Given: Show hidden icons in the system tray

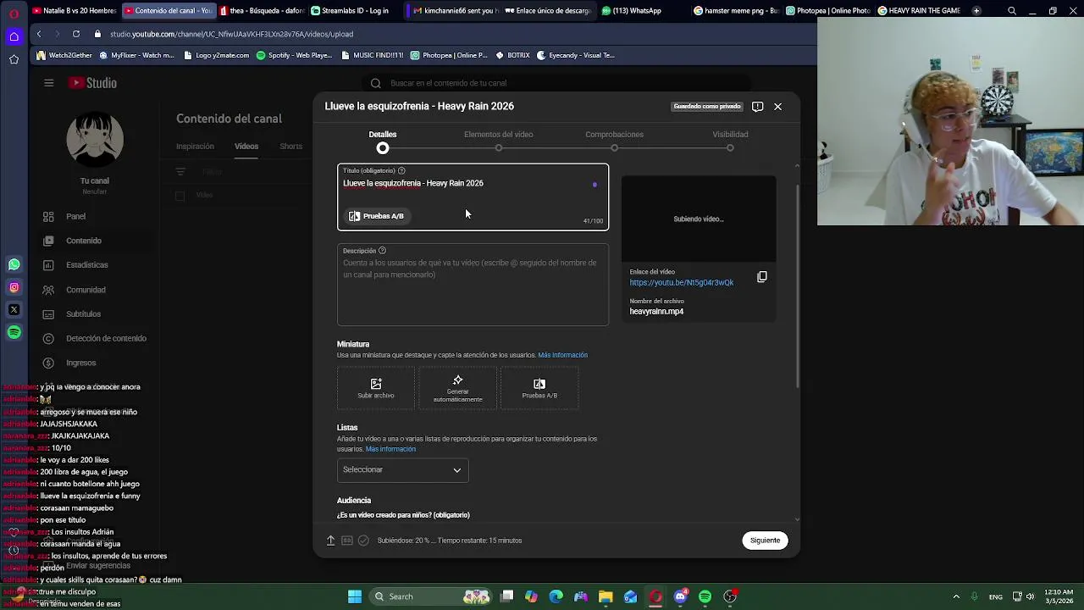Looking at the screenshot, I should click(x=956, y=596).
